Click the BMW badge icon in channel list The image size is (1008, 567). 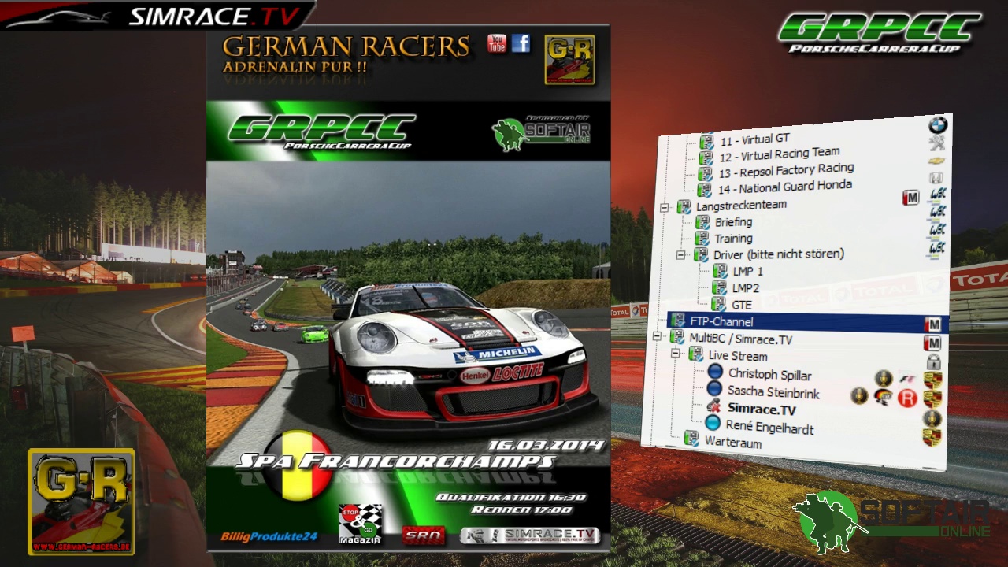(x=937, y=125)
